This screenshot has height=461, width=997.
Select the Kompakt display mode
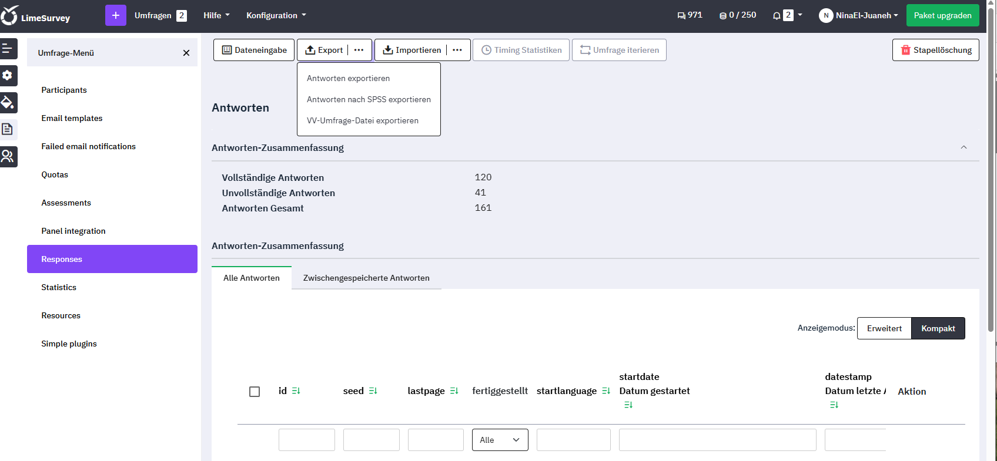tap(938, 328)
